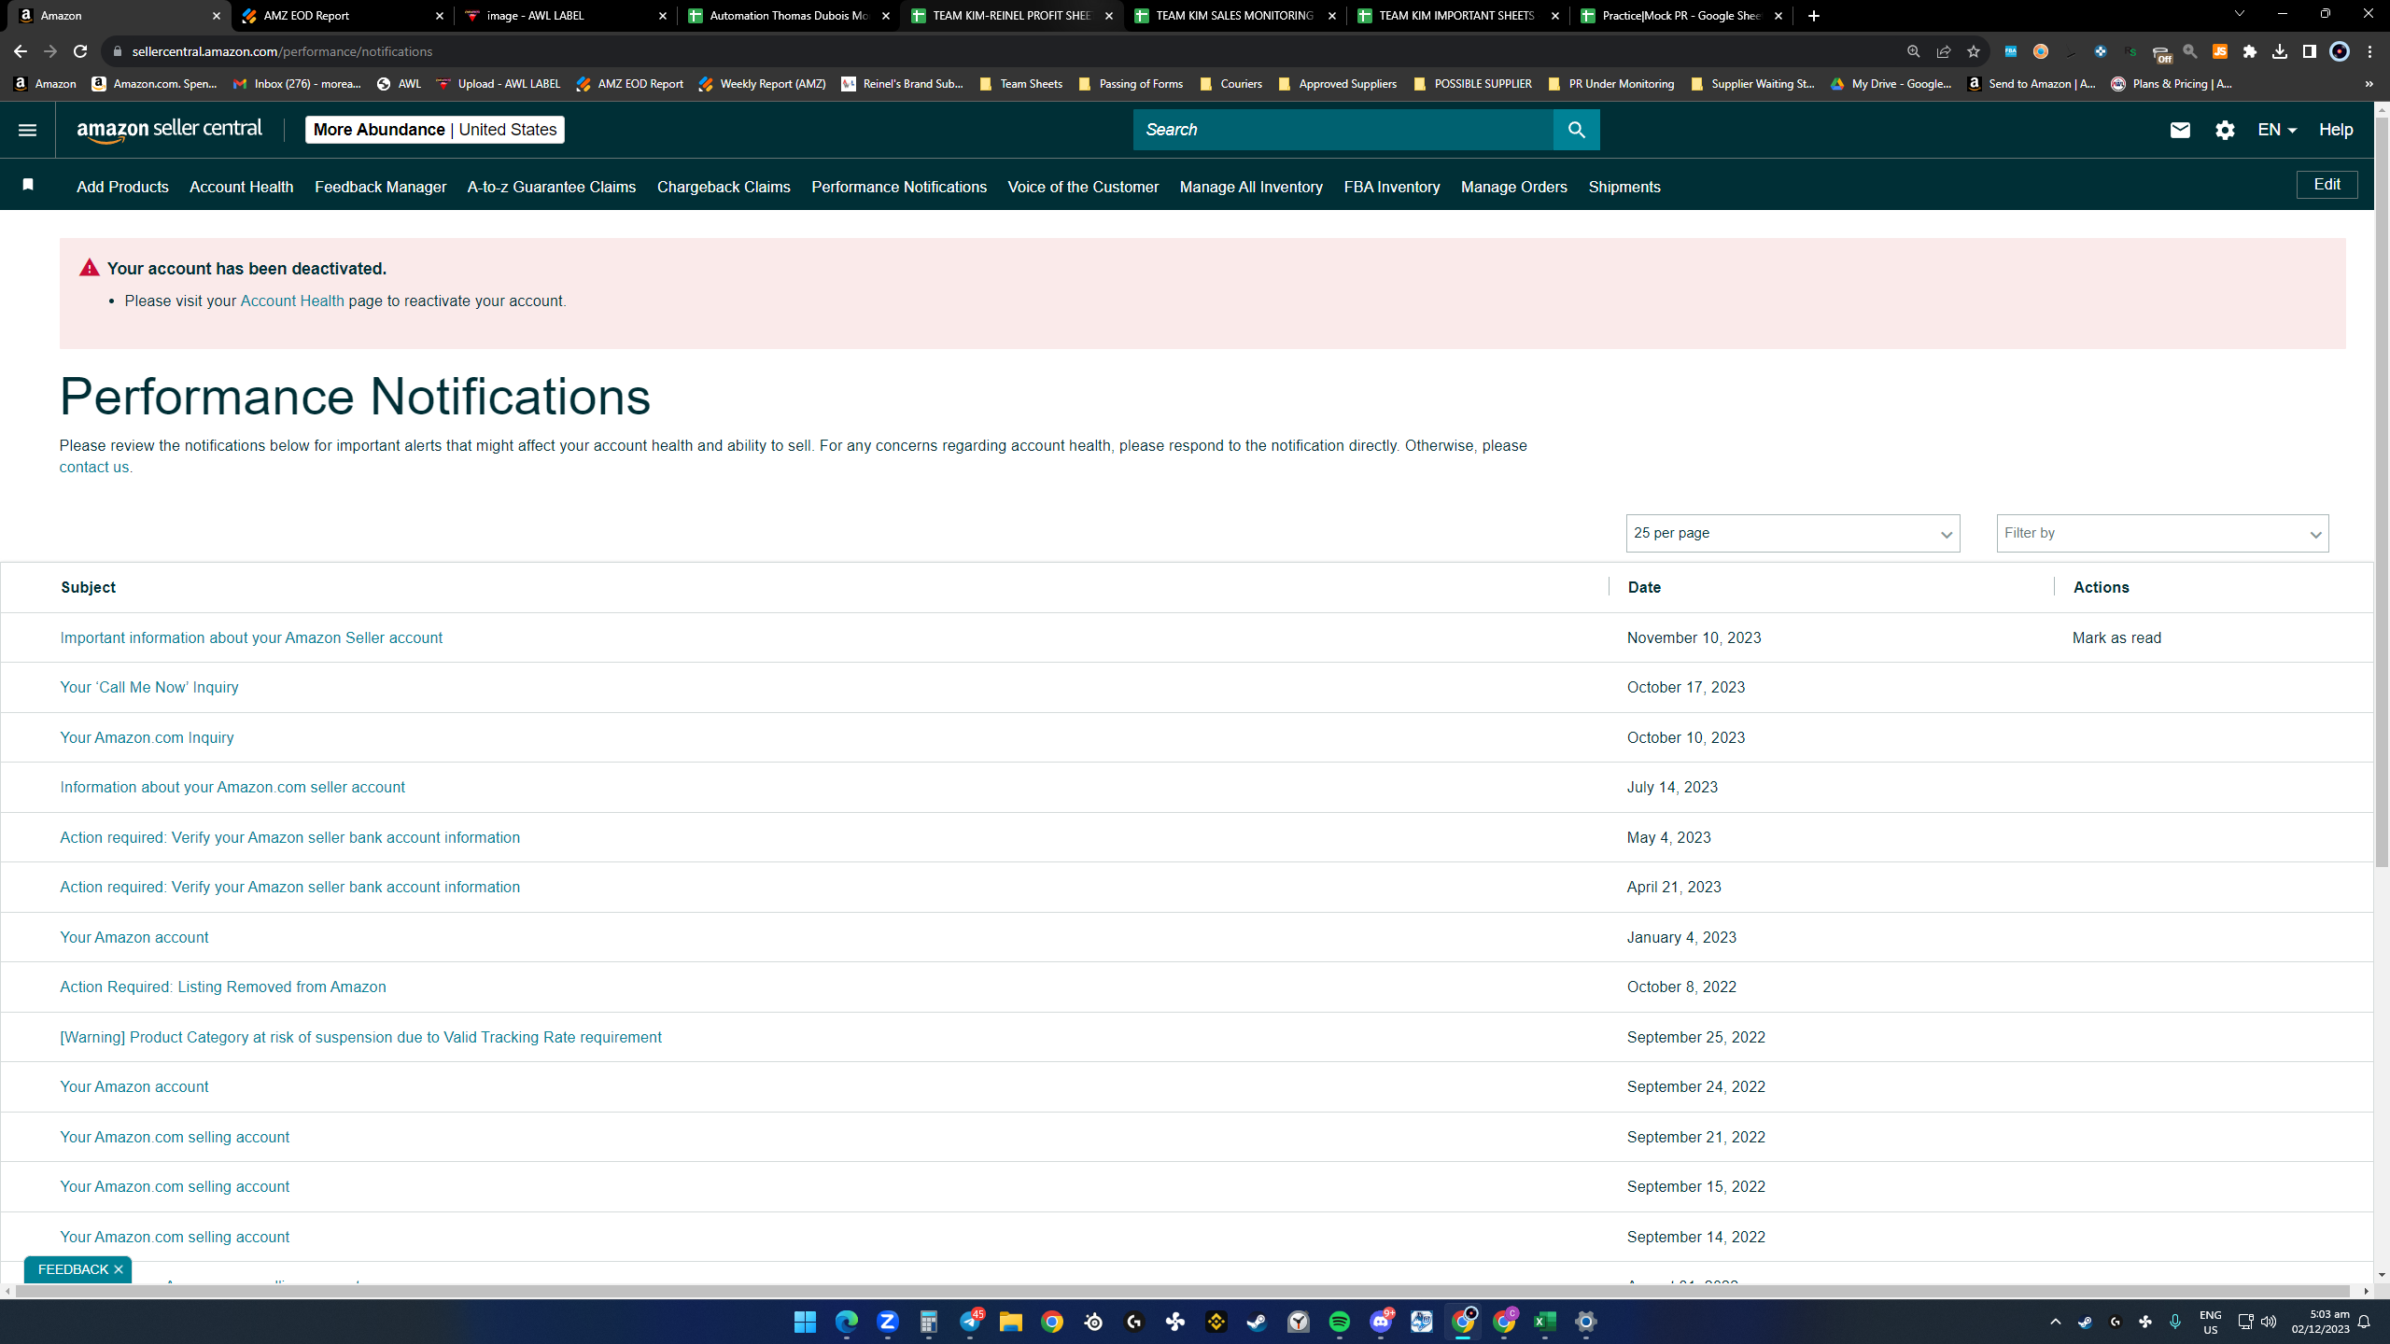This screenshot has width=2390, height=1344.
Task: Open the Action Required: Listing Removed from Amazon notification
Action: (x=223, y=987)
